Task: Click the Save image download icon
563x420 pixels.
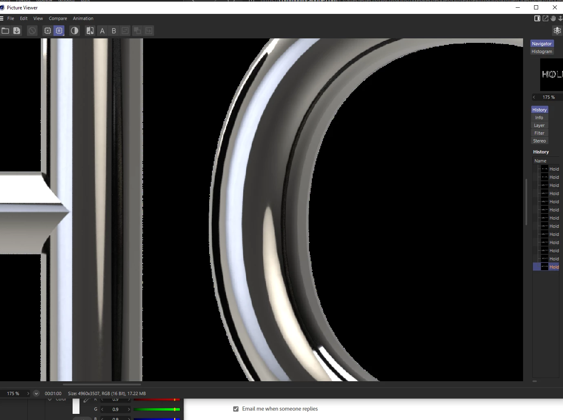Action: click(x=17, y=31)
